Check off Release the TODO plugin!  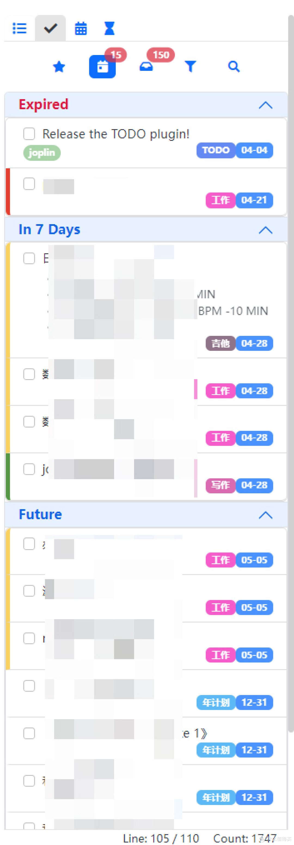[29, 134]
